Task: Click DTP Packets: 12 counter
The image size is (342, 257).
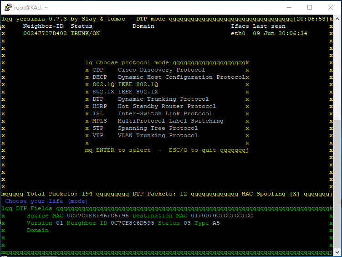Action: point(160,194)
